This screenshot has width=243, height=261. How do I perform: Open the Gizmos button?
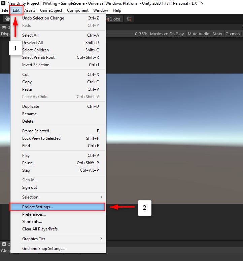tap(233, 34)
